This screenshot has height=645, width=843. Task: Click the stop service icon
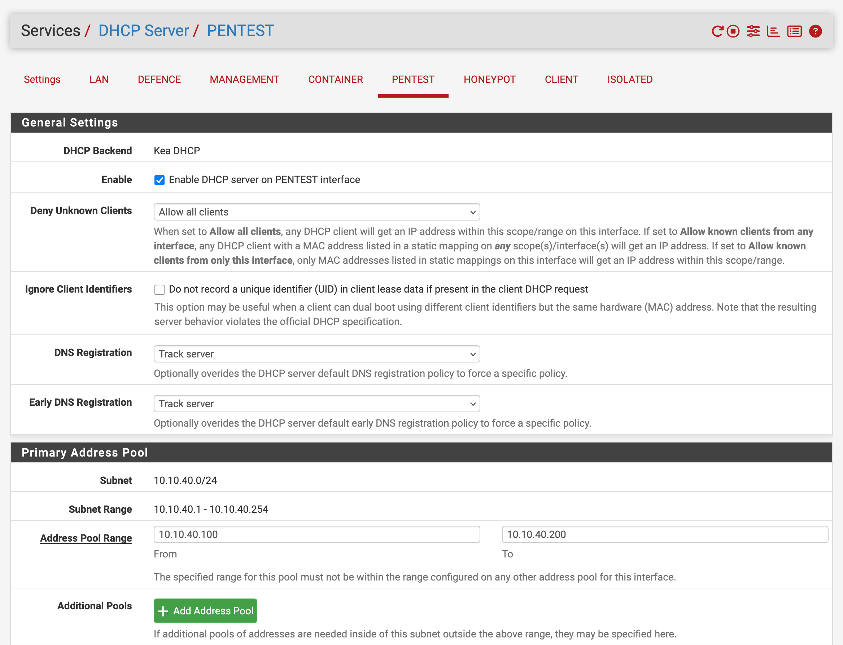click(x=733, y=31)
